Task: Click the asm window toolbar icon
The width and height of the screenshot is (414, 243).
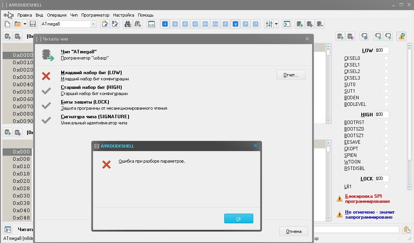Action: (151, 24)
